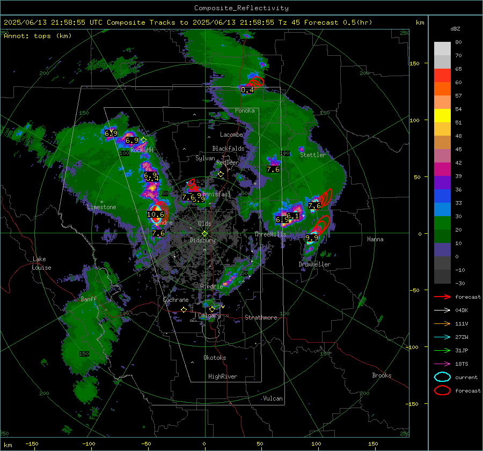The height and width of the screenshot is (451, 483).
Task: Click the Cochrane city label
Action: 175,300
